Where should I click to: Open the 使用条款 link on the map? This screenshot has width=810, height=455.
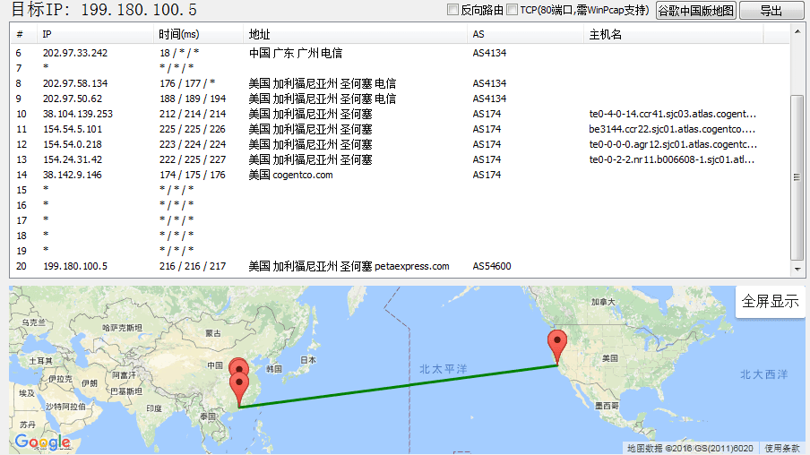pos(781,448)
